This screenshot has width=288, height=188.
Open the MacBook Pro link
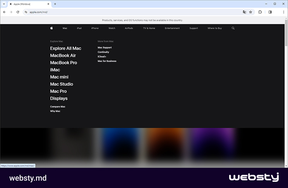point(63,63)
